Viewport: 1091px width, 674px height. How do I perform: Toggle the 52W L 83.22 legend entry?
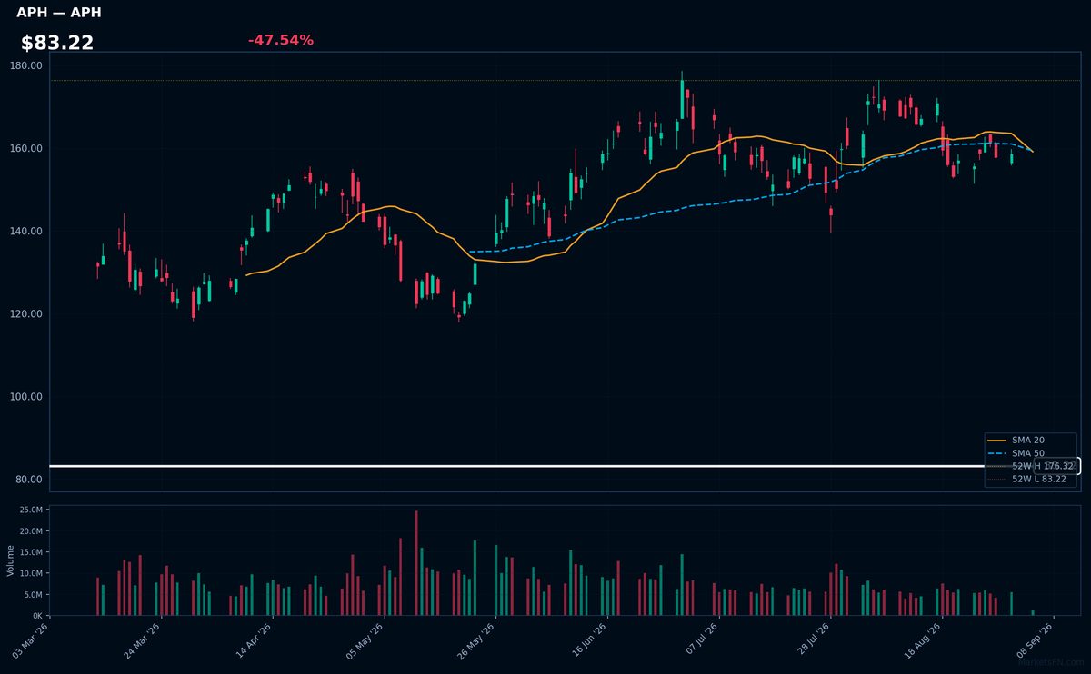pyautogui.click(x=1026, y=479)
